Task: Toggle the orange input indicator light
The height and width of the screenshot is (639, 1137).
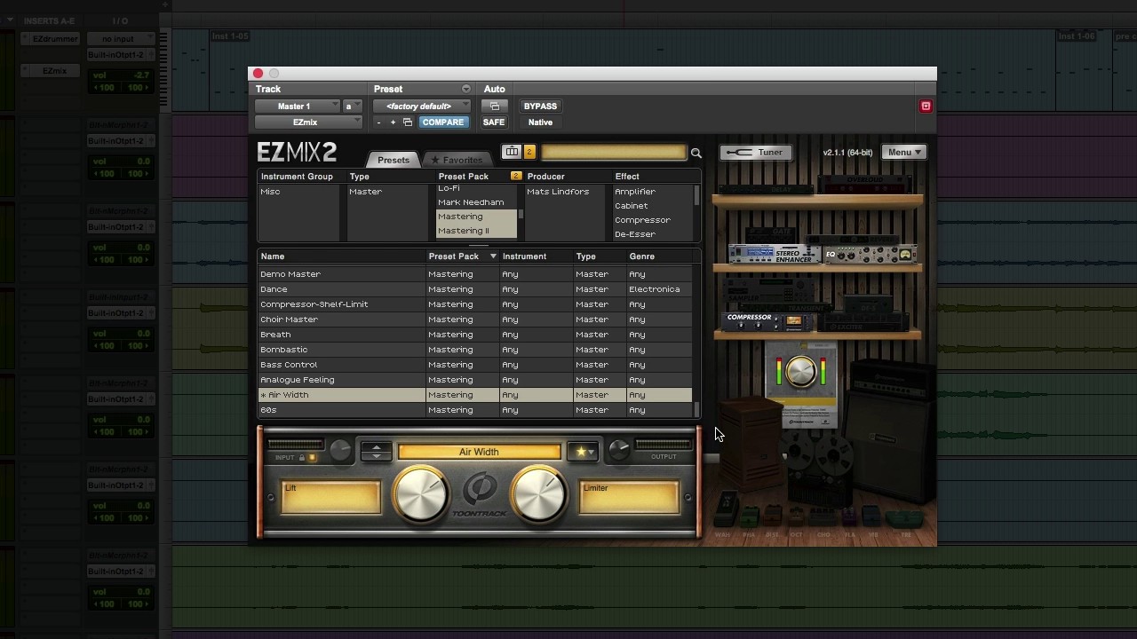Action: (x=312, y=458)
